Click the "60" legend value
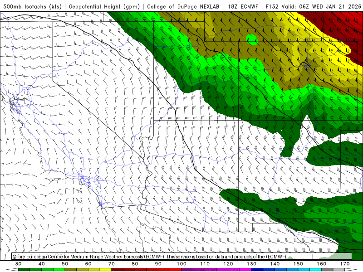 coord(88,264)
